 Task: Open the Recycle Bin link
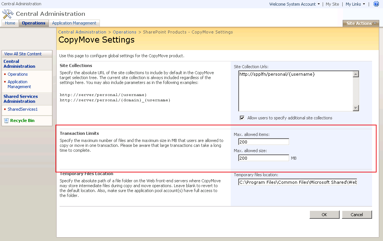click(x=22, y=120)
